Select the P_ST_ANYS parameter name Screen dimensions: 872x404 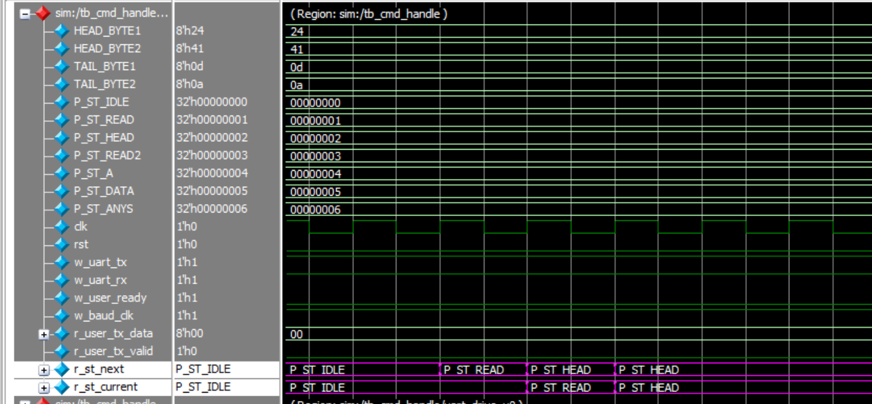point(104,209)
